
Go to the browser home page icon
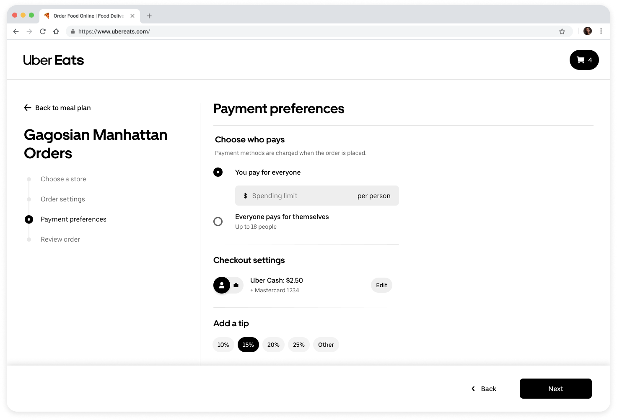56,31
